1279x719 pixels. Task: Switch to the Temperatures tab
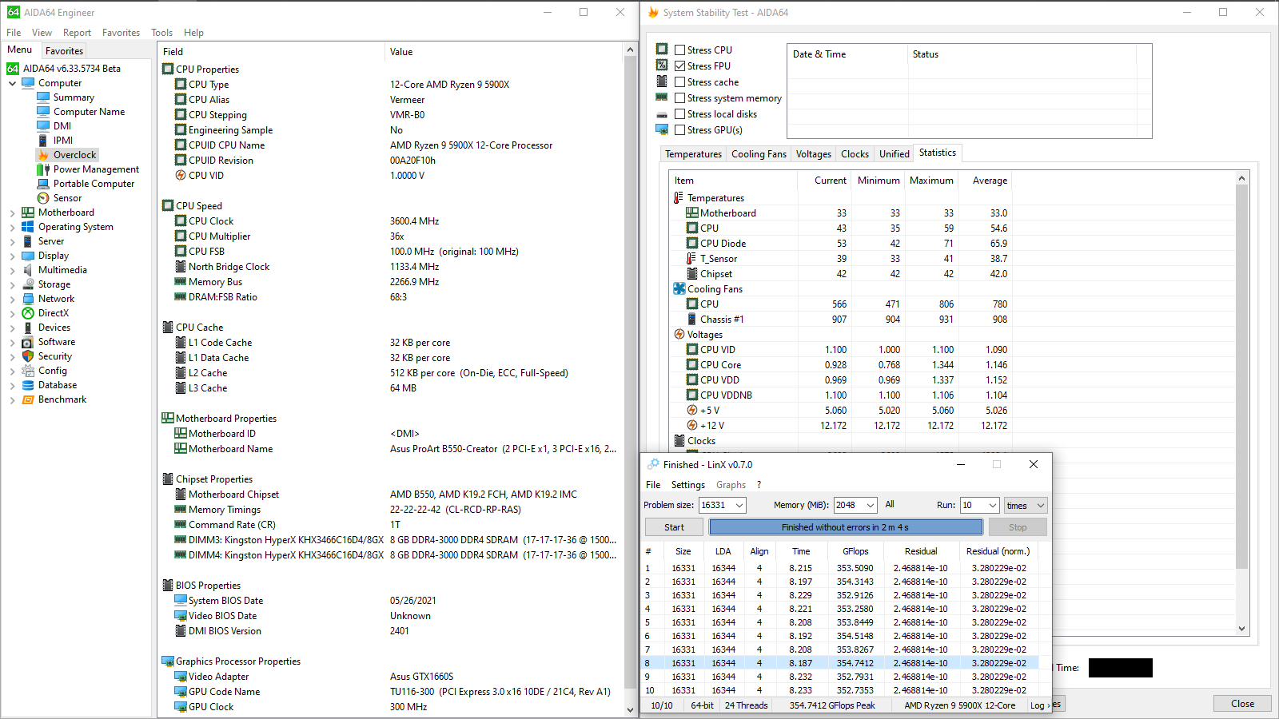692,154
